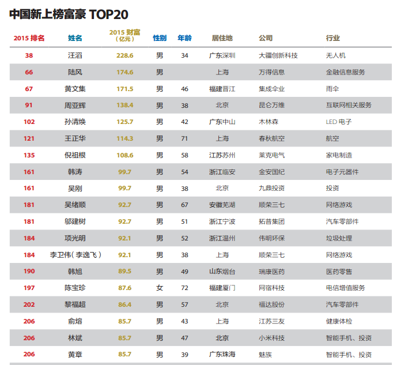Click the 2015 财富(亿元) column header

[125, 36]
